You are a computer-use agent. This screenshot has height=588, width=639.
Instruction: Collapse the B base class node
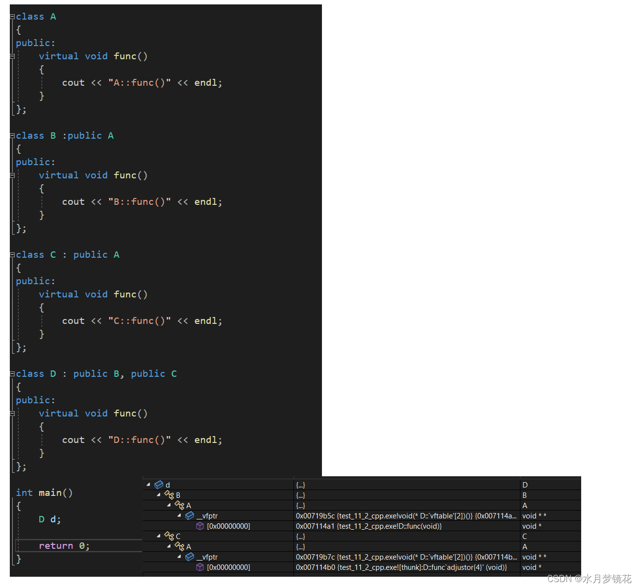pyautogui.click(x=158, y=495)
